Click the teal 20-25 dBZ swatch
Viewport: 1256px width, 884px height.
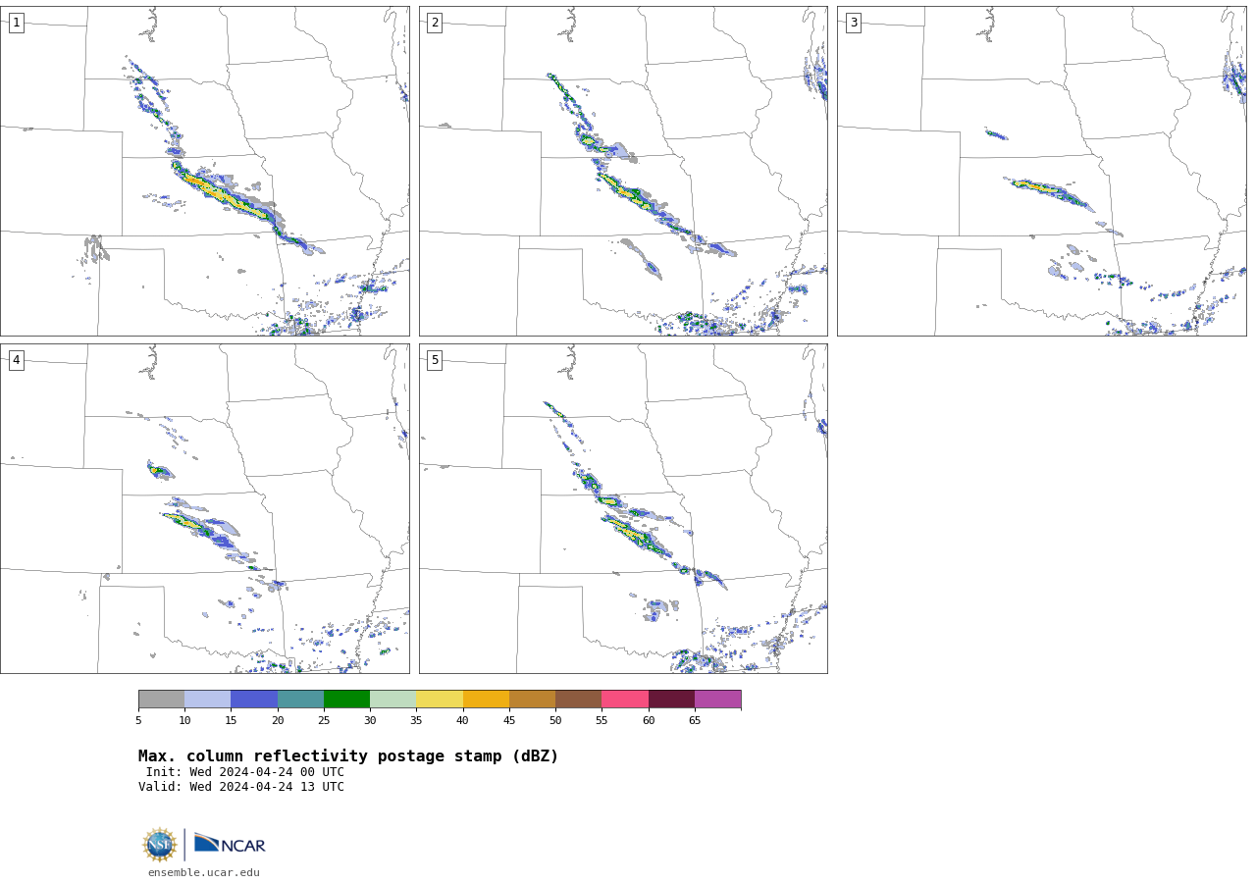point(300,699)
